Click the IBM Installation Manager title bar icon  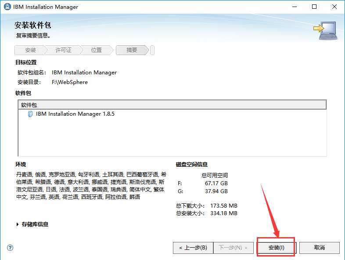(7, 7)
